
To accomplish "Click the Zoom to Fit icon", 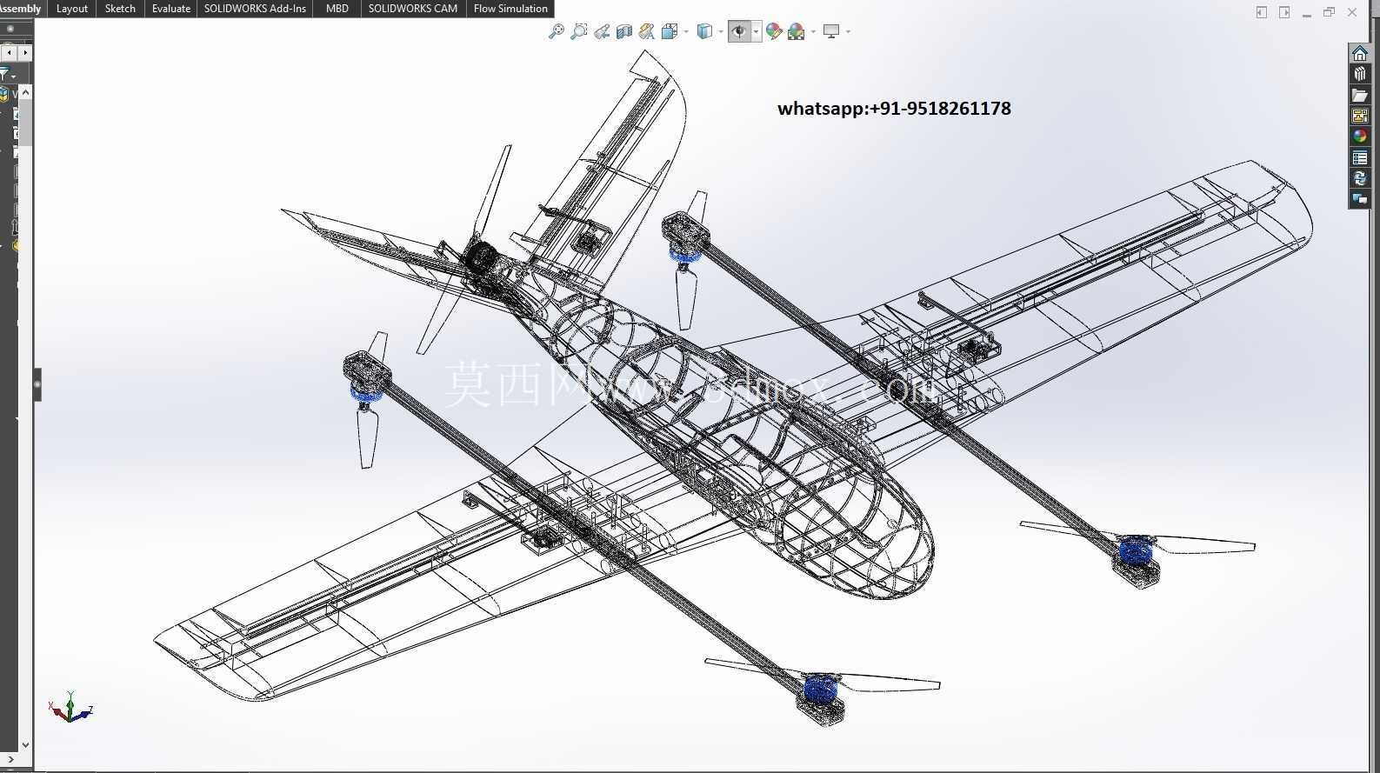I will point(557,32).
